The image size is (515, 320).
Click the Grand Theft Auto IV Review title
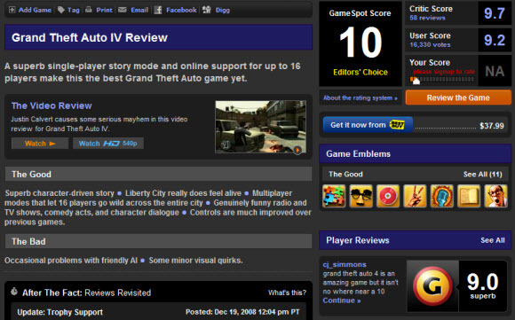(90, 37)
